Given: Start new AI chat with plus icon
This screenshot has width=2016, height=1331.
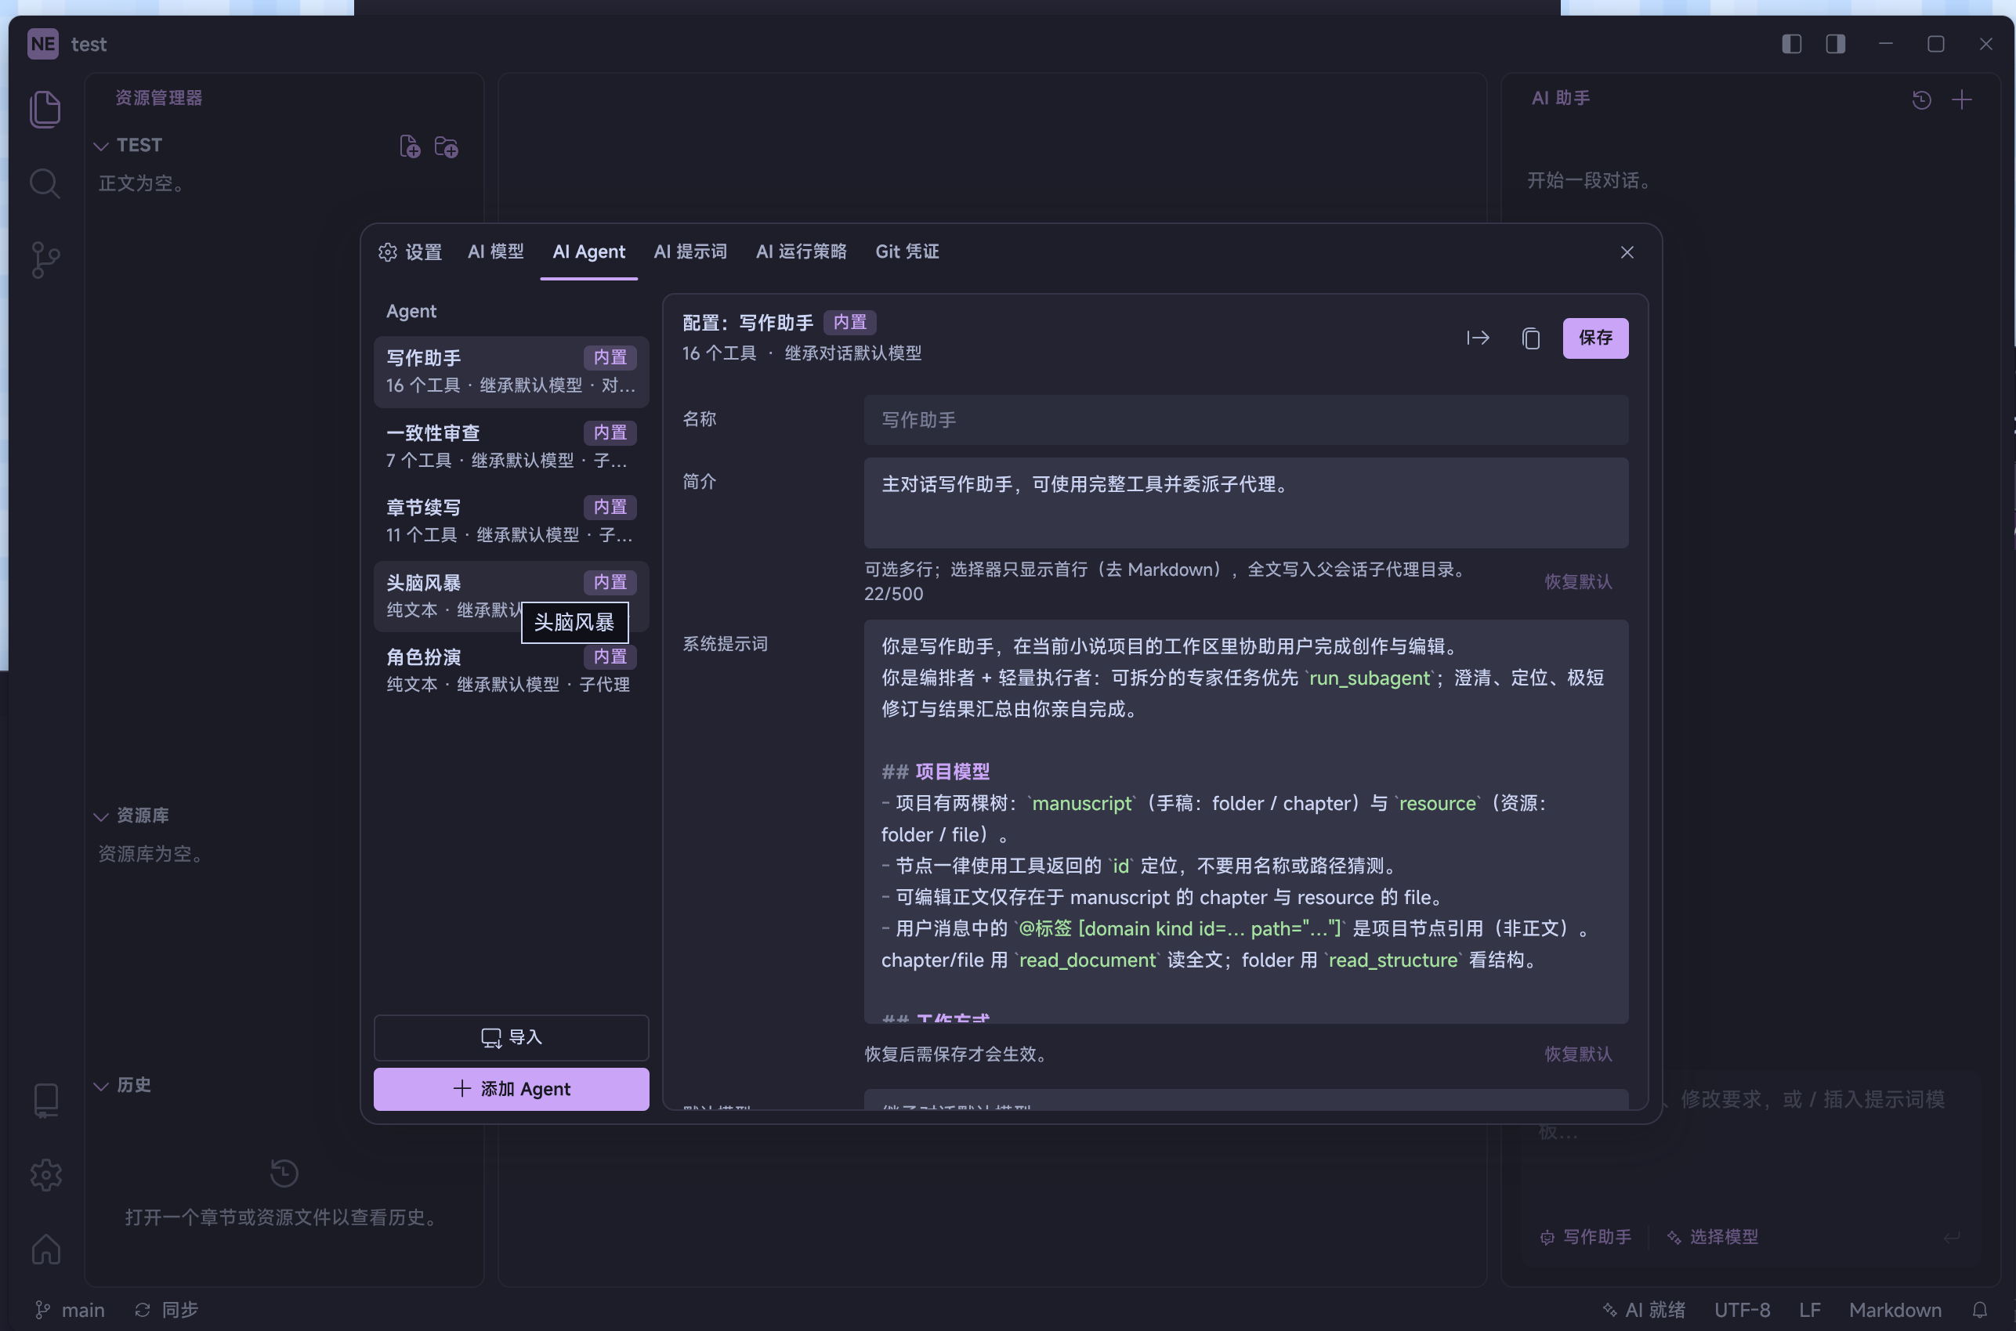Looking at the screenshot, I should [1962, 100].
